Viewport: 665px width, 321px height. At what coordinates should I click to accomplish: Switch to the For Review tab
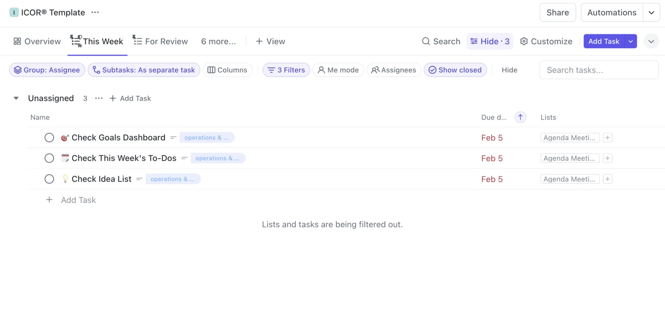[x=160, y=41]
